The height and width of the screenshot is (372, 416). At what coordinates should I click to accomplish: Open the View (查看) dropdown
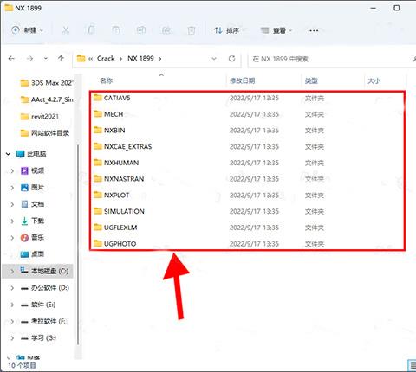point(276,30)
